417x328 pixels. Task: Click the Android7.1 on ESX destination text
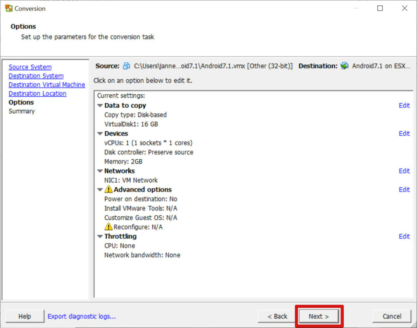click(381, 66)
